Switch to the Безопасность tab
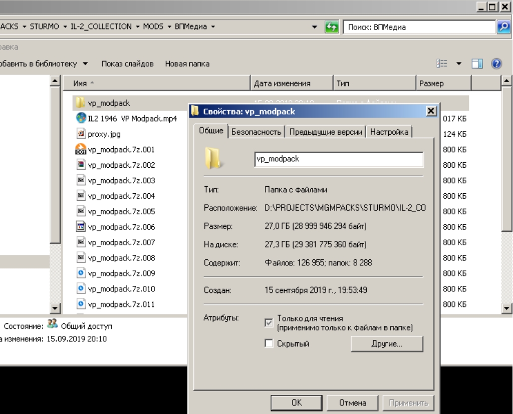The width and height of the screenshot is (513, 414). (x=256, y=132)
